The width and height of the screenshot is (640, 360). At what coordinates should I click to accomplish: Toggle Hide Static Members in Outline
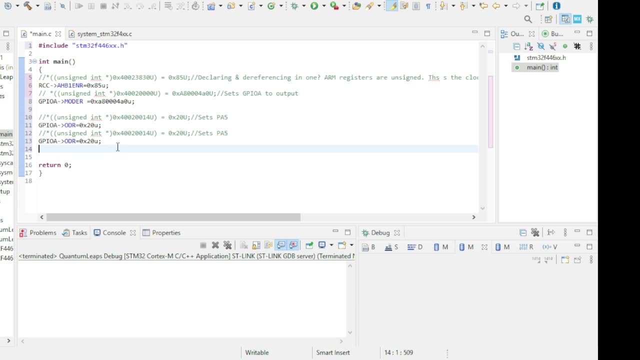tap(553, 46)
